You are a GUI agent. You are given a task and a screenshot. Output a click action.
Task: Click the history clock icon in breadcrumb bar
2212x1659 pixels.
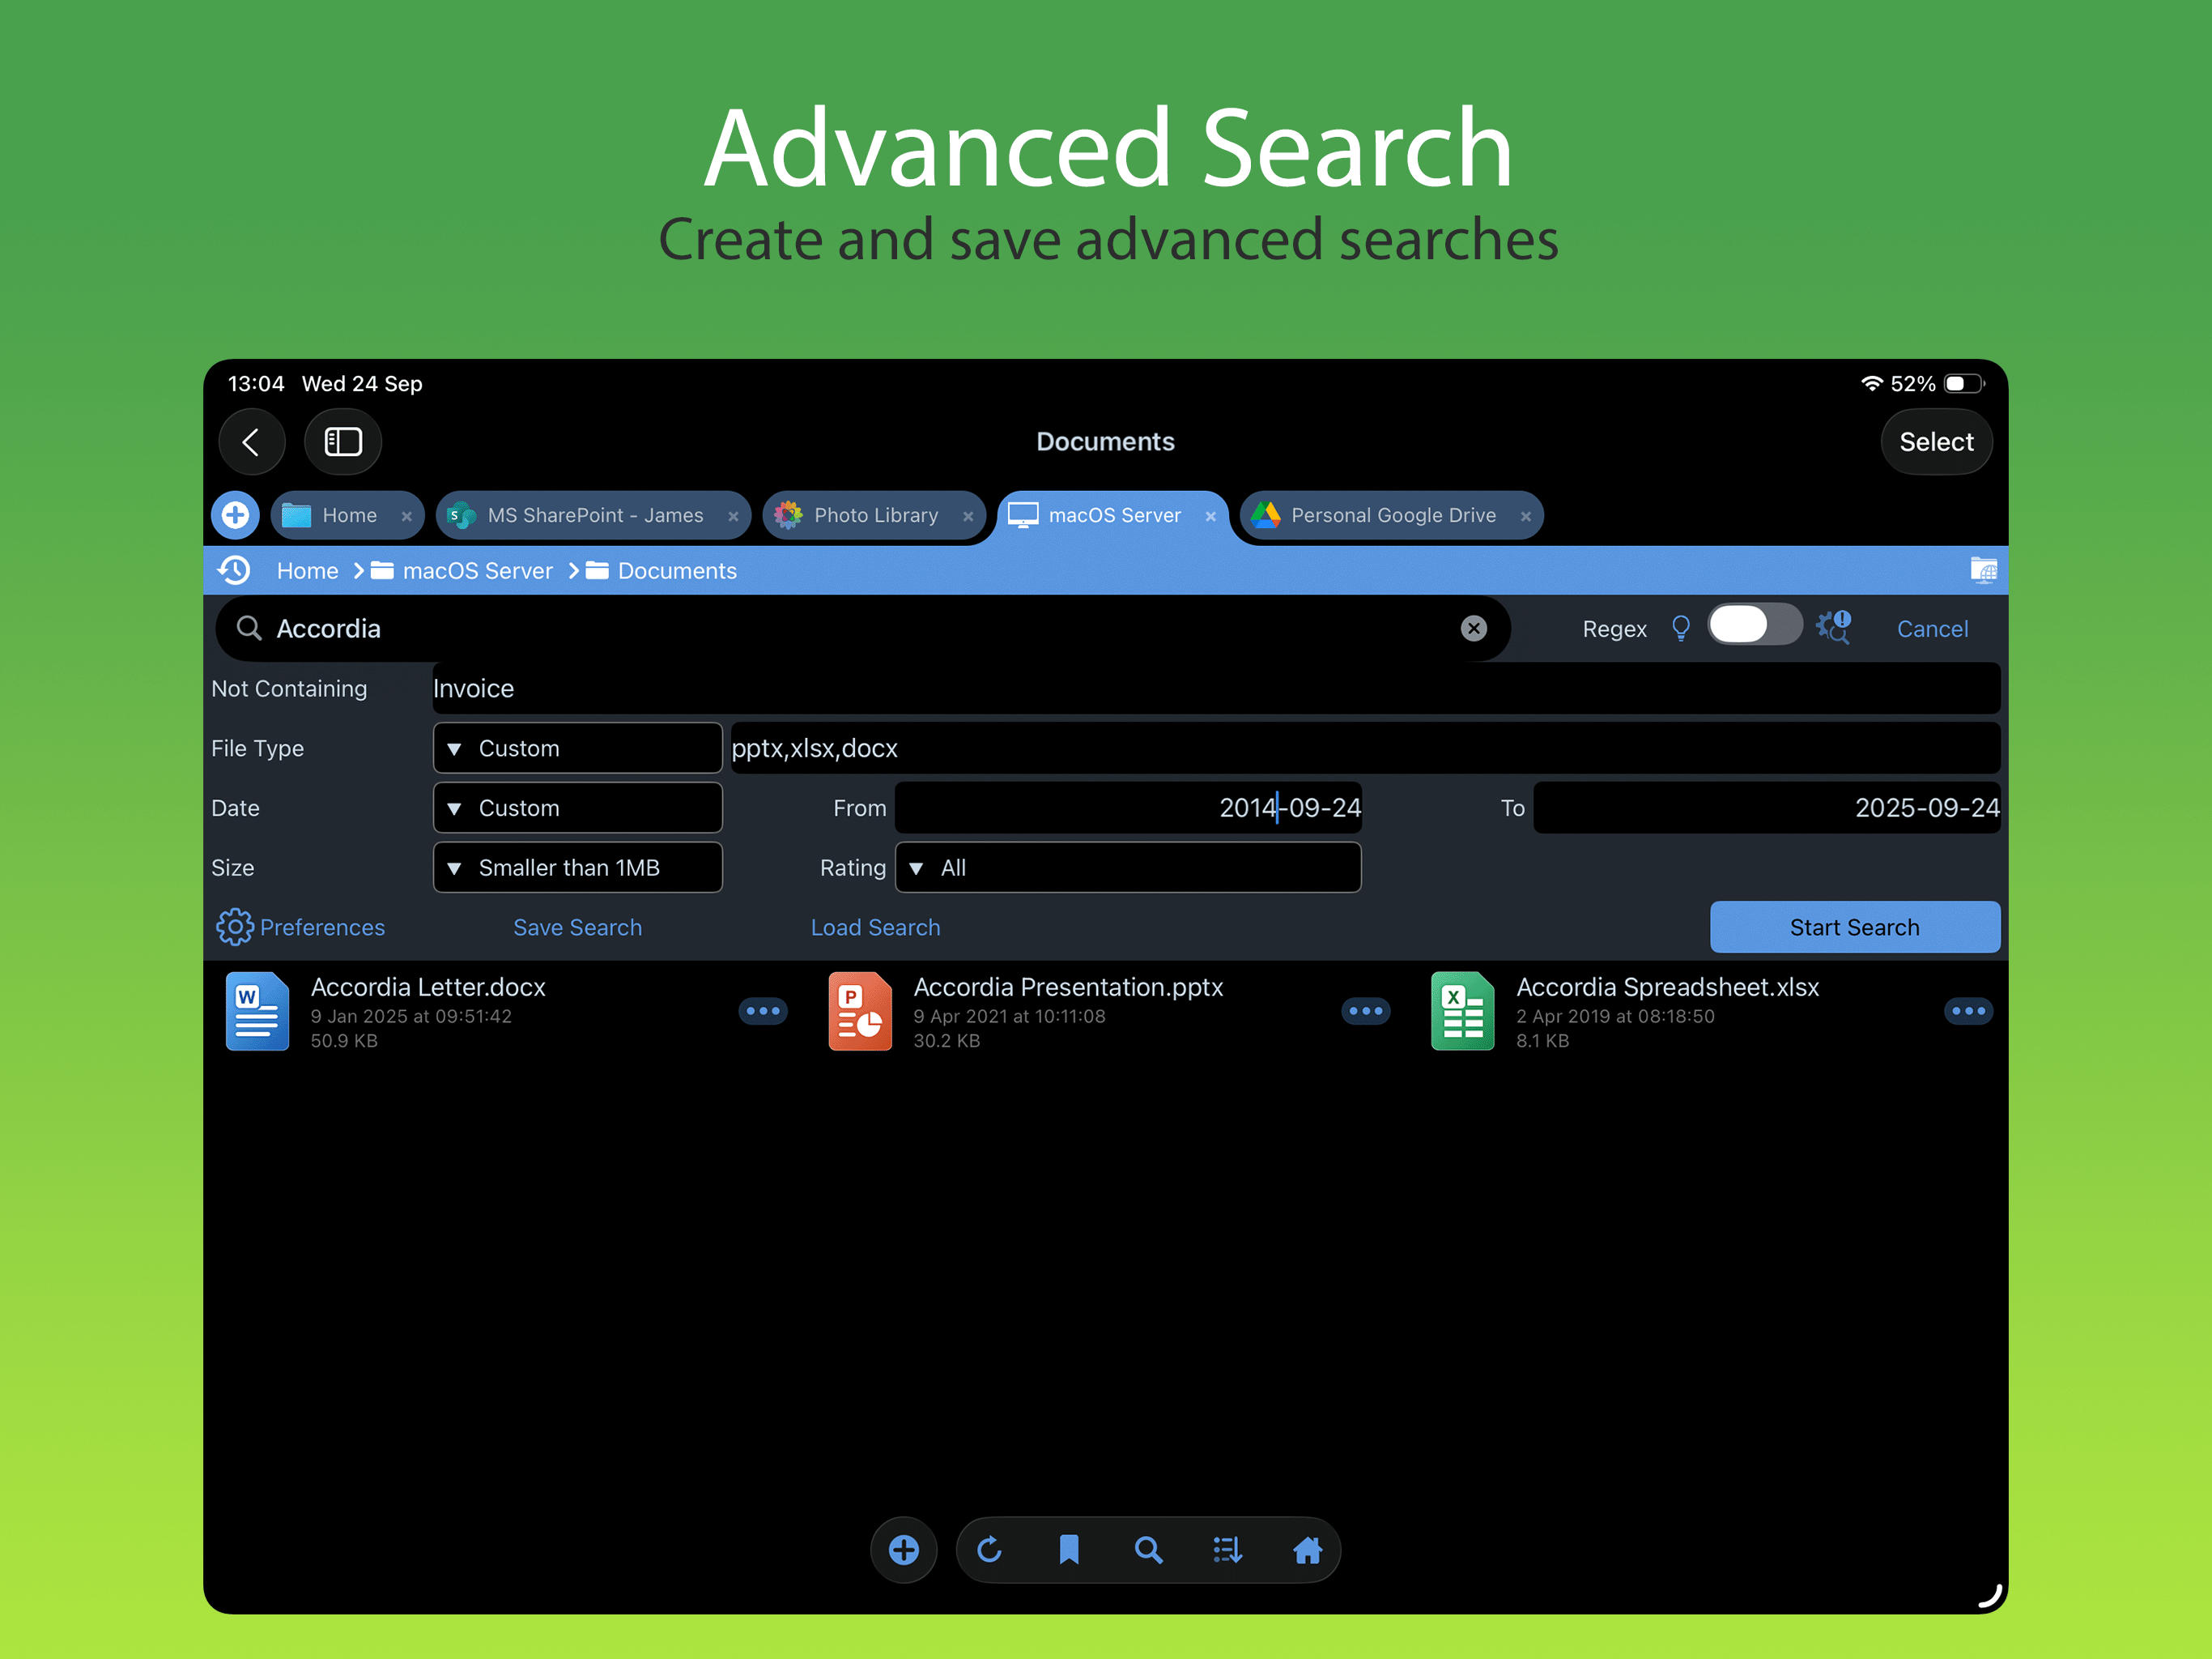(x=234, y=570)
